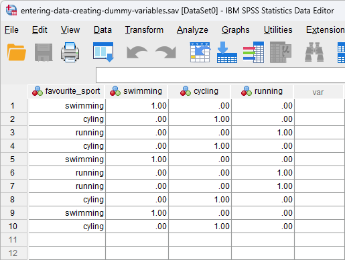
Task: Click the Go to variable icon
Action: 227,52
